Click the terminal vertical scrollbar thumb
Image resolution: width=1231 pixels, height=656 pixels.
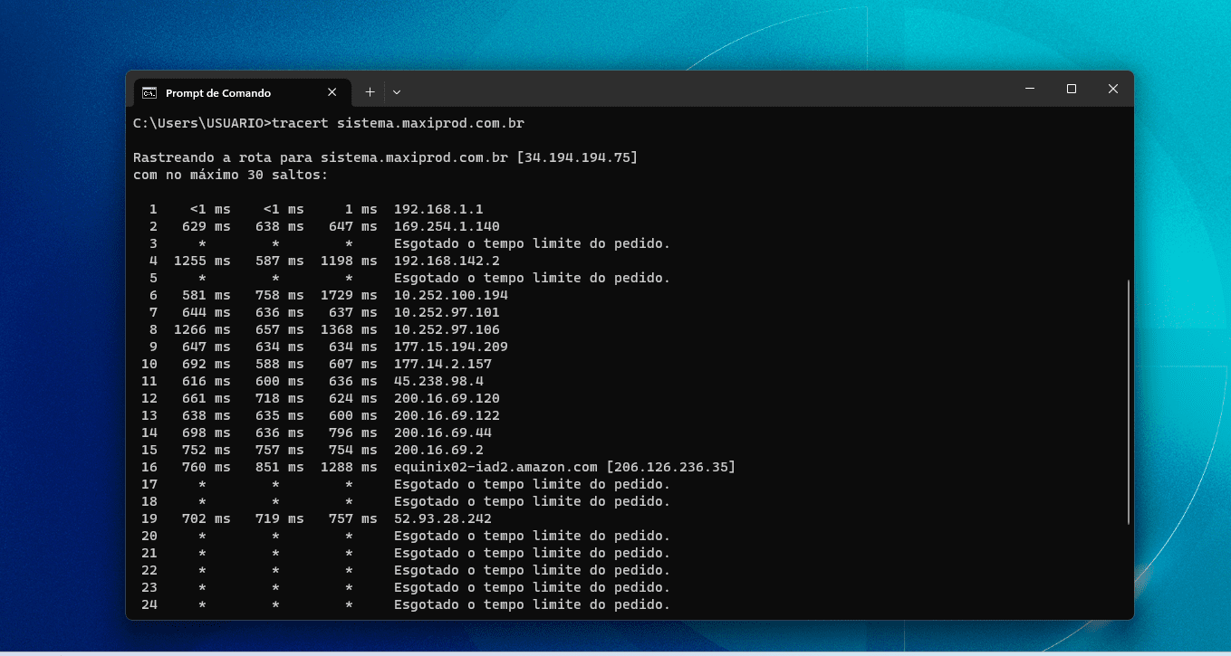1128,402
